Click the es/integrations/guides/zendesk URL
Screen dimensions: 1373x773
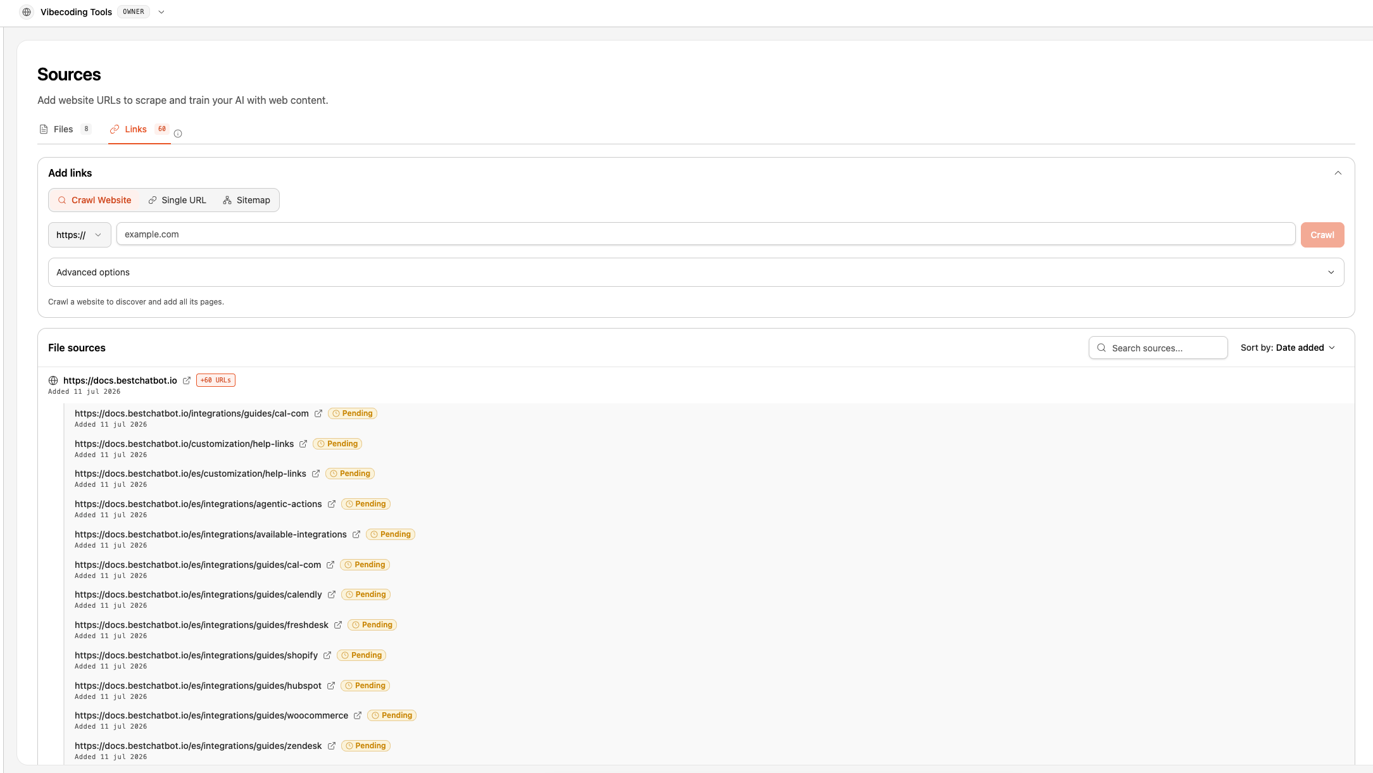tap(198, 746)
